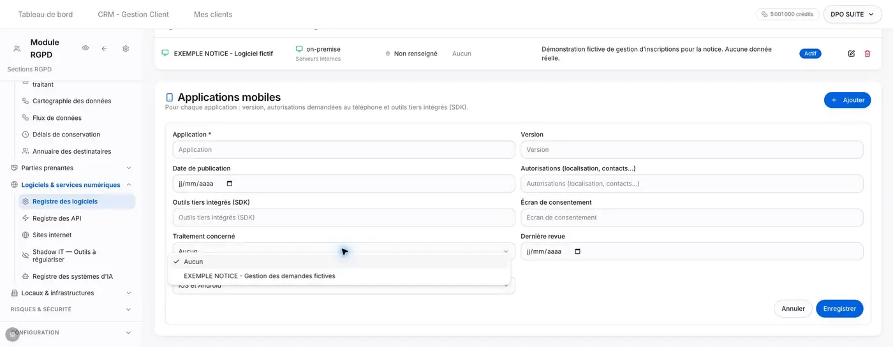Click the building icon for Locaux & infrastructures
893x347 pixels.
15,293
